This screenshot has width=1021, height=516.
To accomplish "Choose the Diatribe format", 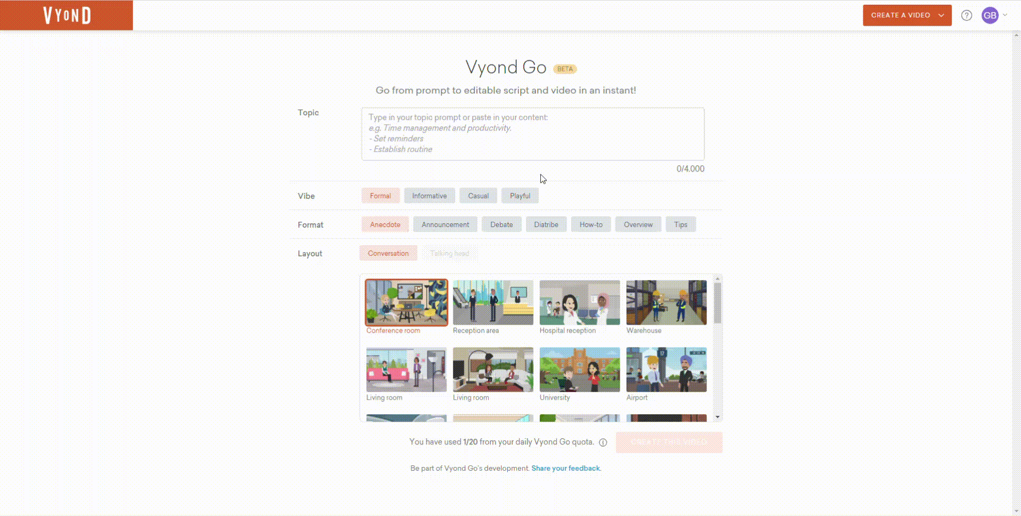I will (x=546, y=224).
